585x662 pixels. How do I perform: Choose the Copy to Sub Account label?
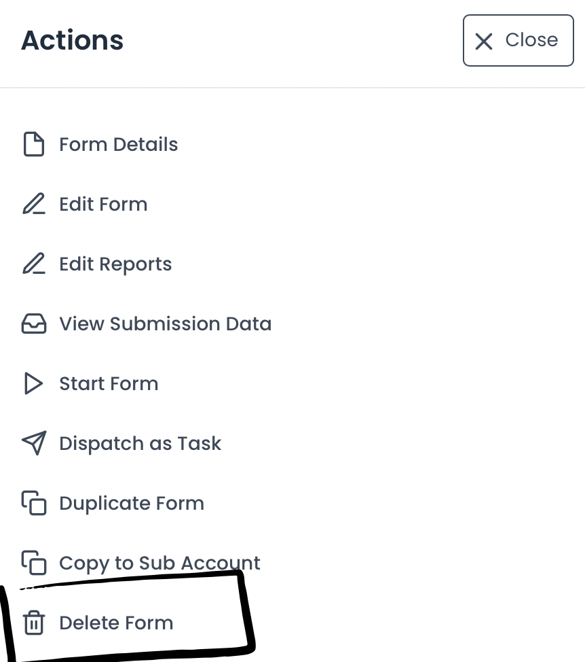(x=159, y=563)
